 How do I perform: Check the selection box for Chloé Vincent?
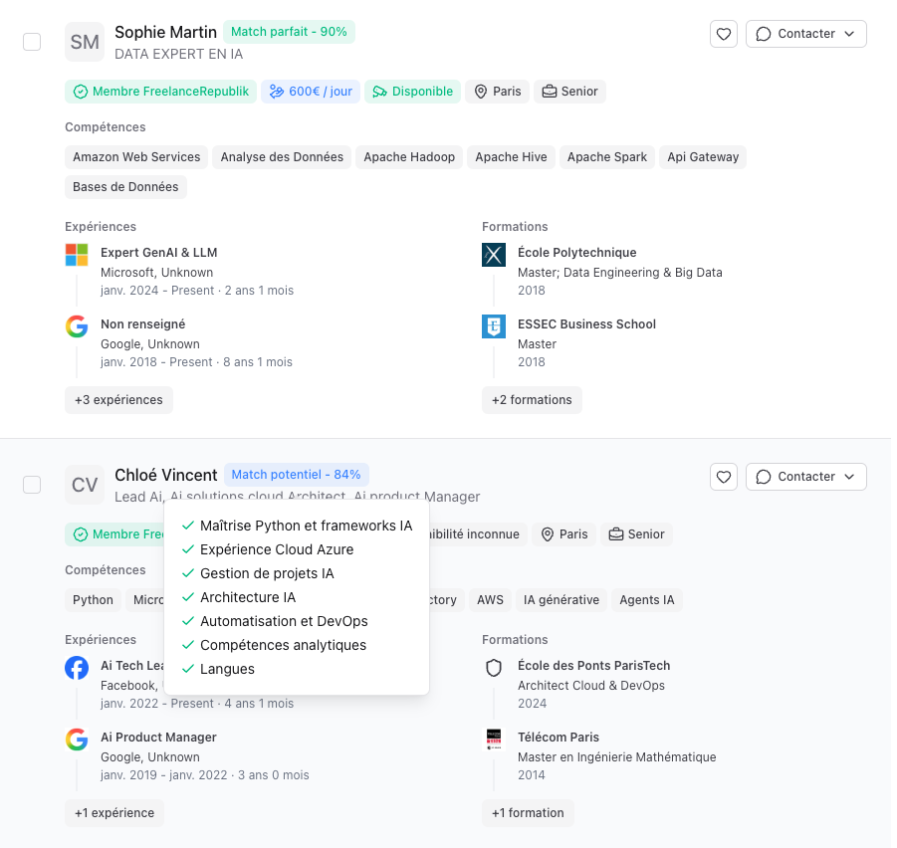coord(31,485)
